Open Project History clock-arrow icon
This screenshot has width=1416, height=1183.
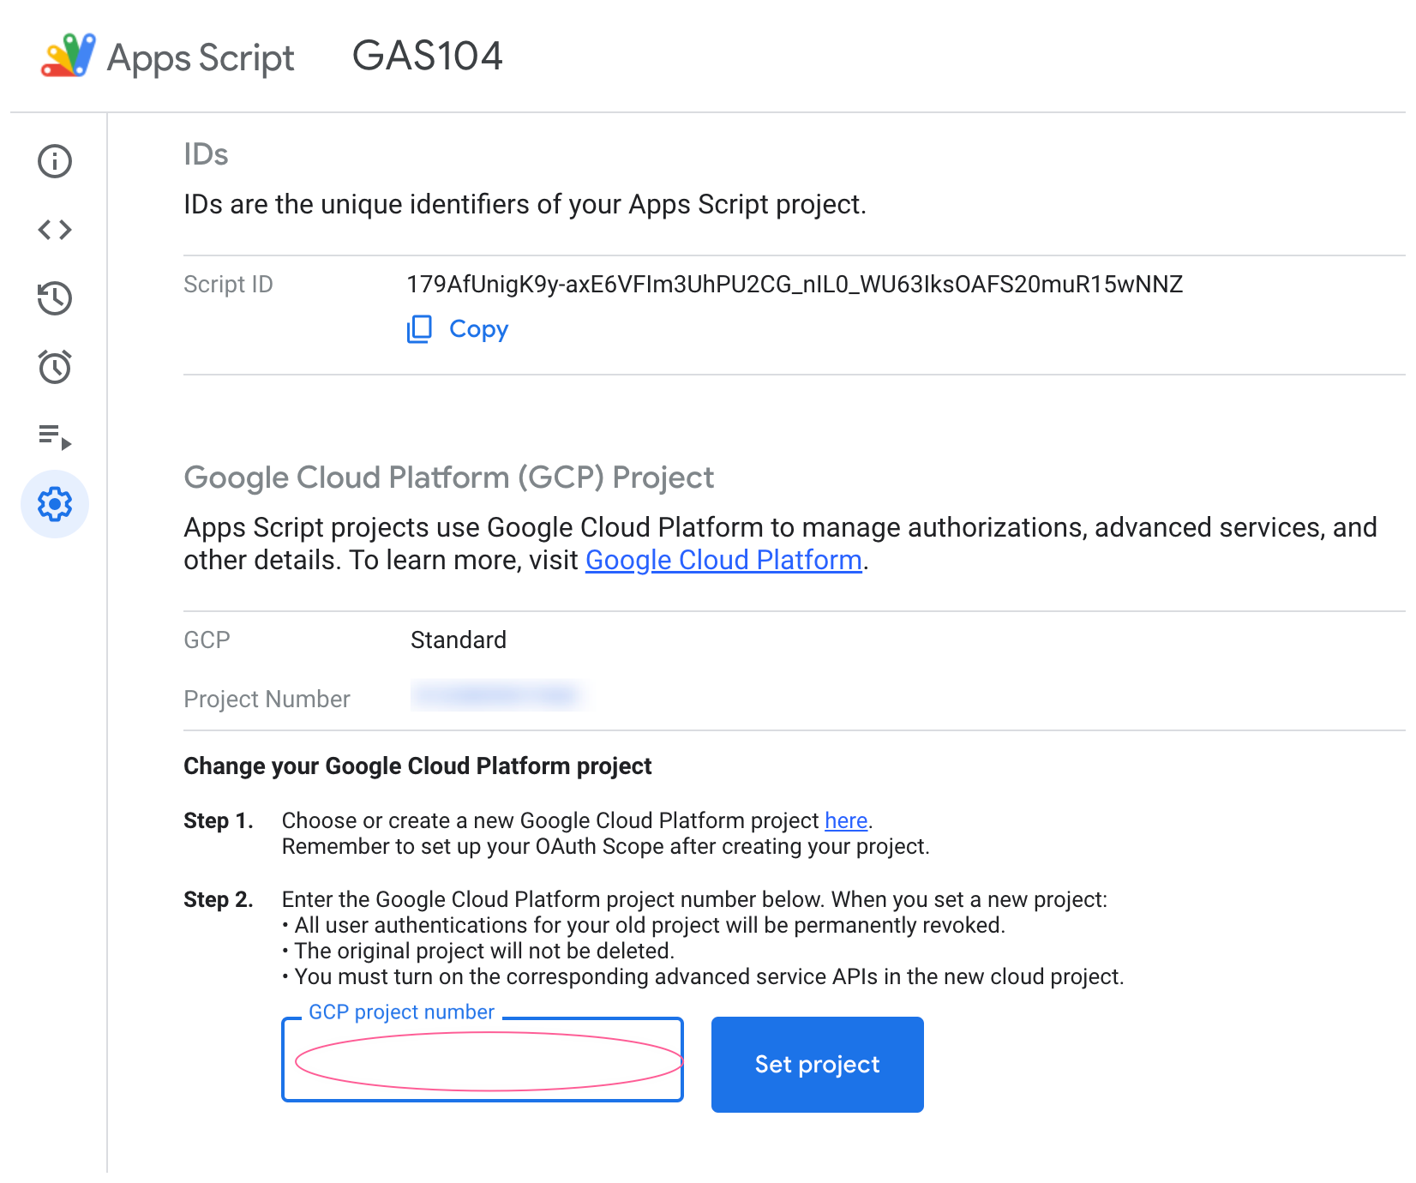55,298
